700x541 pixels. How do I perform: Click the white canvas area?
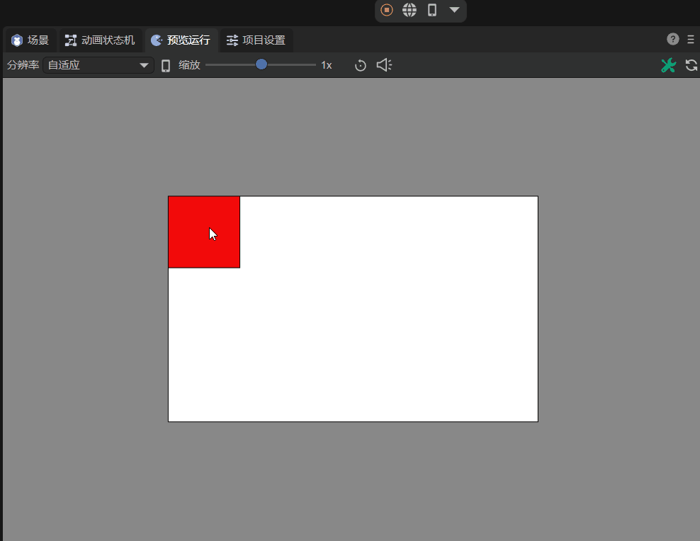[x=390, y=333]
